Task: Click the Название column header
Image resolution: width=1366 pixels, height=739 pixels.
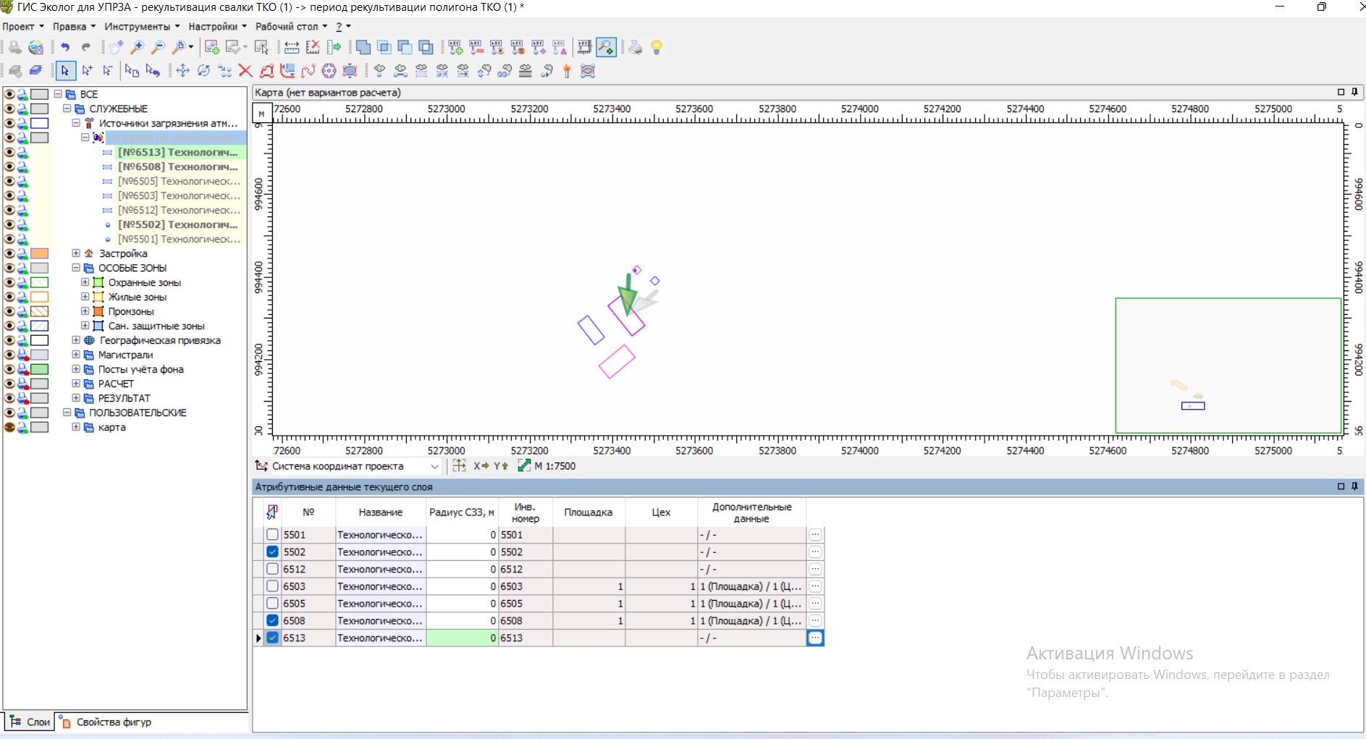Action: (x=380, y=512)
